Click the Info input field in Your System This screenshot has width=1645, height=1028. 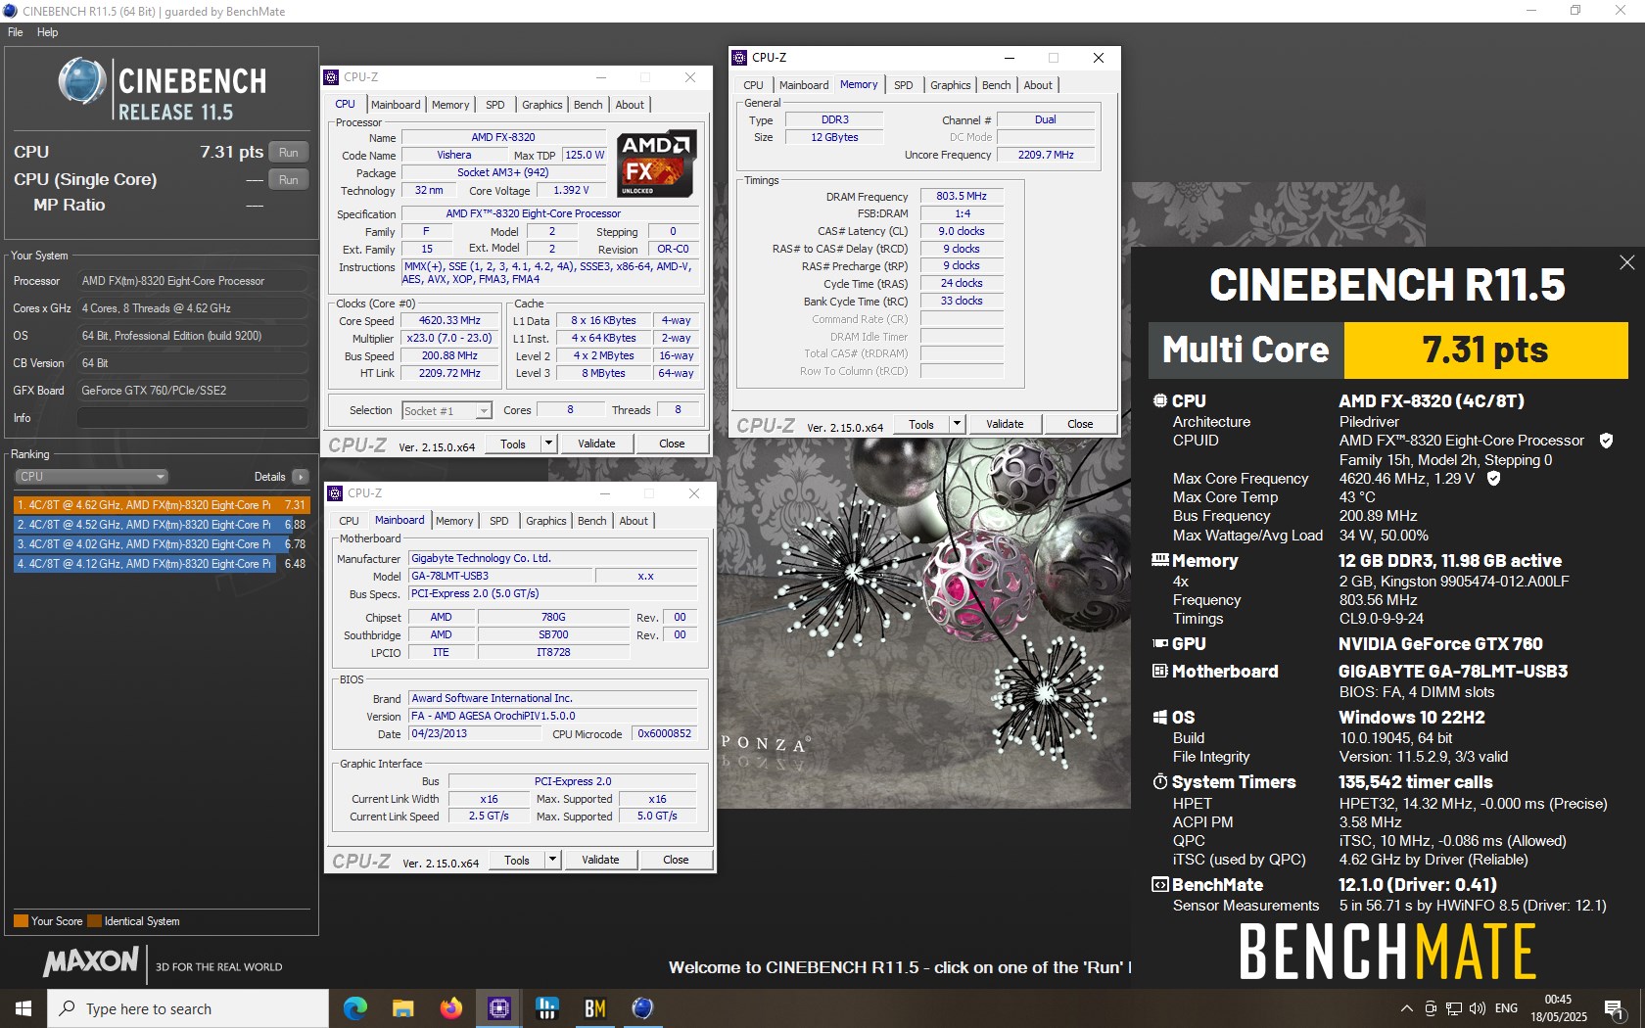[193, 418]
